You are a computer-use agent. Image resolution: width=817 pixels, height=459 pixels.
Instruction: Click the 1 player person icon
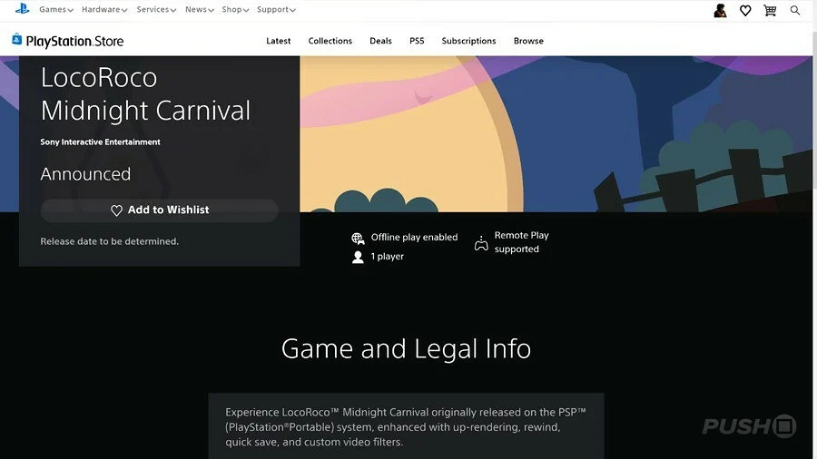[358, 258]
